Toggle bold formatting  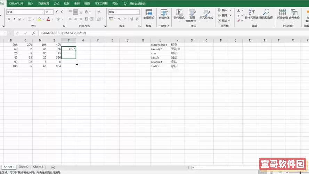pyautogui.click(x=9, y=19)
